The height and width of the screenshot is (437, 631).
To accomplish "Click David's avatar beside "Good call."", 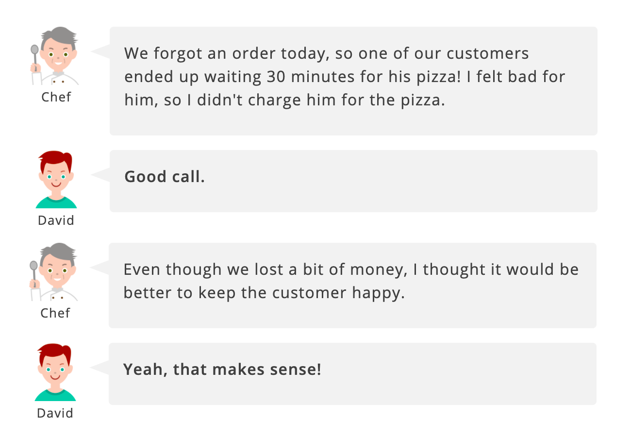I will (x=56, y=180).
